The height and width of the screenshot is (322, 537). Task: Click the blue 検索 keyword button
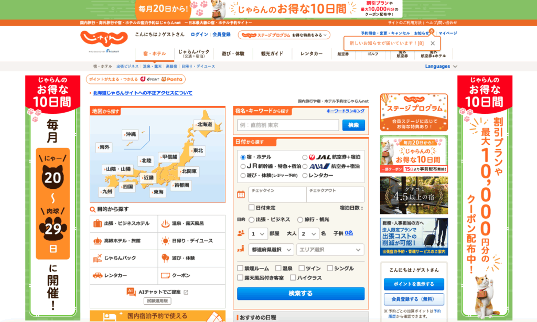pyautogui.click(x=353, y=125)
